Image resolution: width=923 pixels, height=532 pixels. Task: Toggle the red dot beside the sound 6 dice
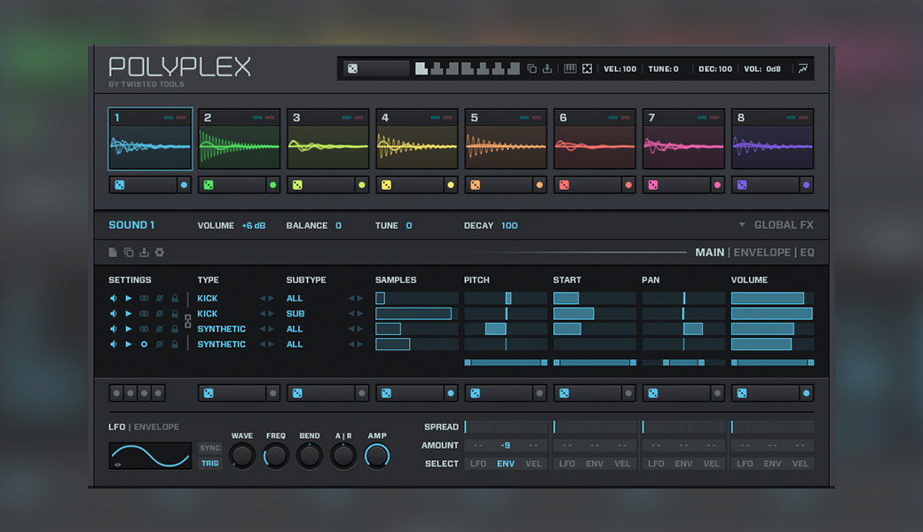628,185
